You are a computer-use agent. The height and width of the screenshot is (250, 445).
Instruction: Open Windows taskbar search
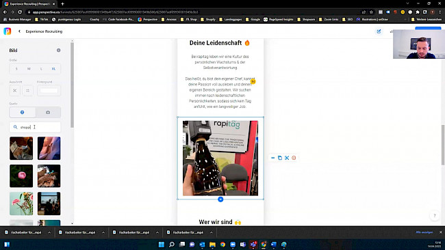point(172,245)
